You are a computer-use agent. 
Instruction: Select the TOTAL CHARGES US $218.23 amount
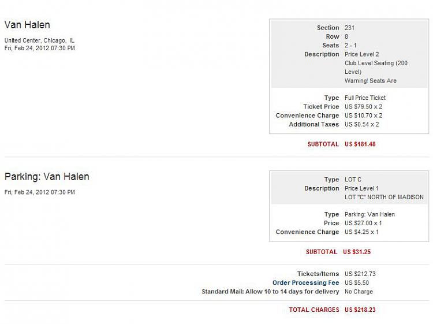[x=360, y=310]
